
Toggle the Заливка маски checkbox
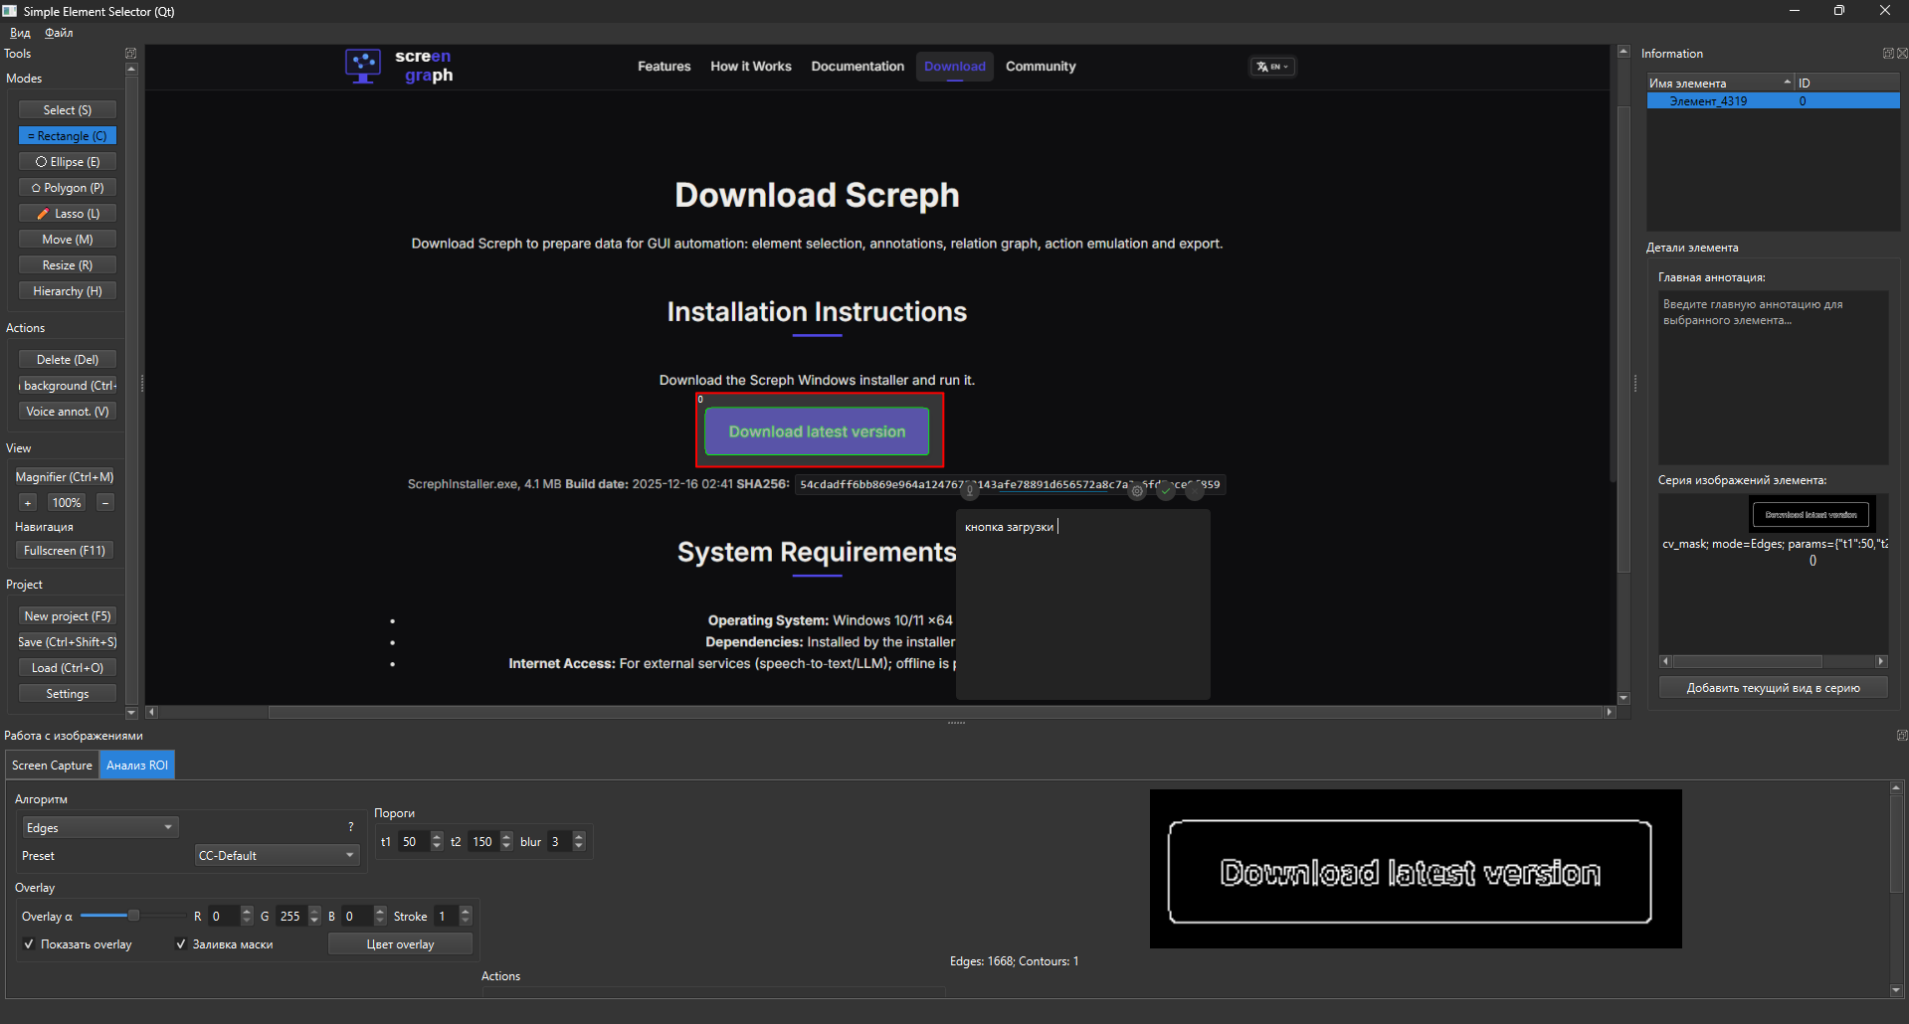click(181, 943)
